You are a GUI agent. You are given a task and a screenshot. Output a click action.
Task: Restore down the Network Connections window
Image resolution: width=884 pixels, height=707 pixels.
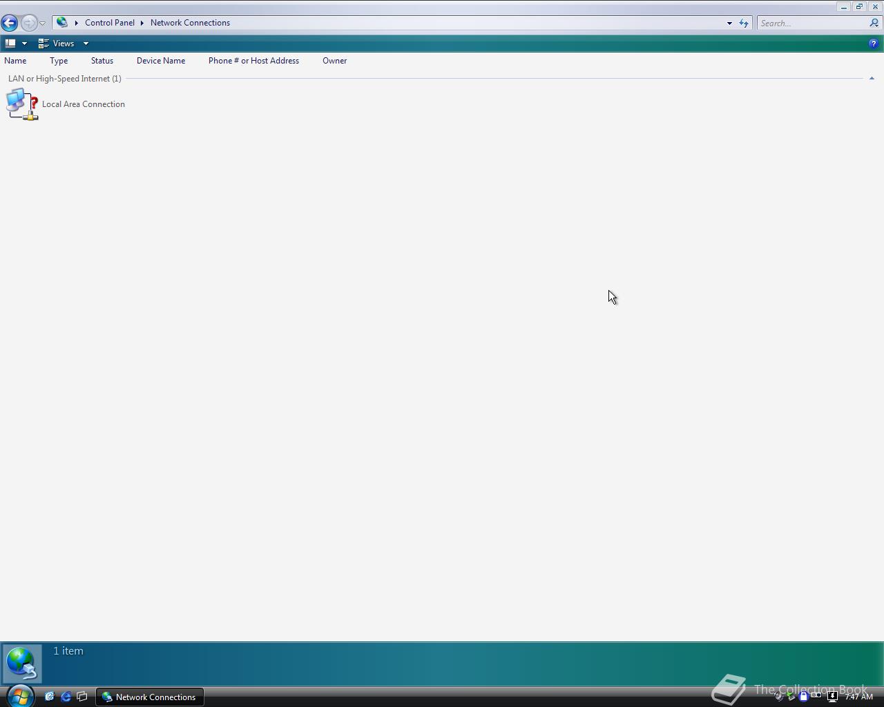click(x=860, y=7)
